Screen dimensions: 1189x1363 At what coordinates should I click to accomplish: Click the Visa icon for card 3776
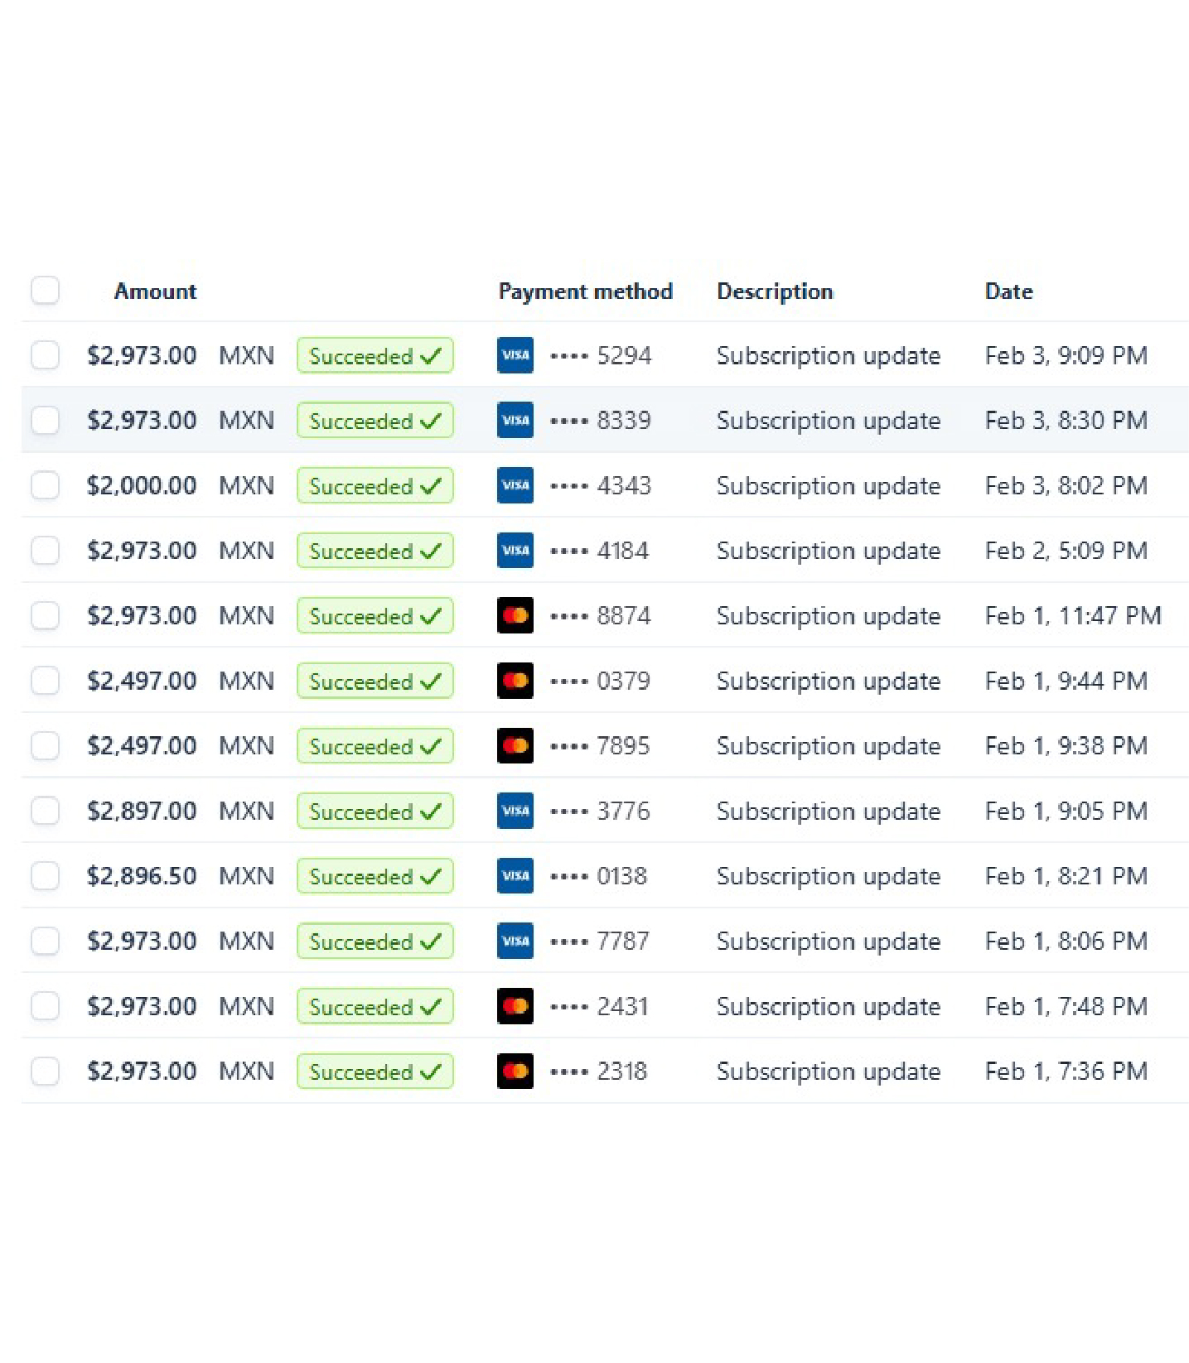515,811
